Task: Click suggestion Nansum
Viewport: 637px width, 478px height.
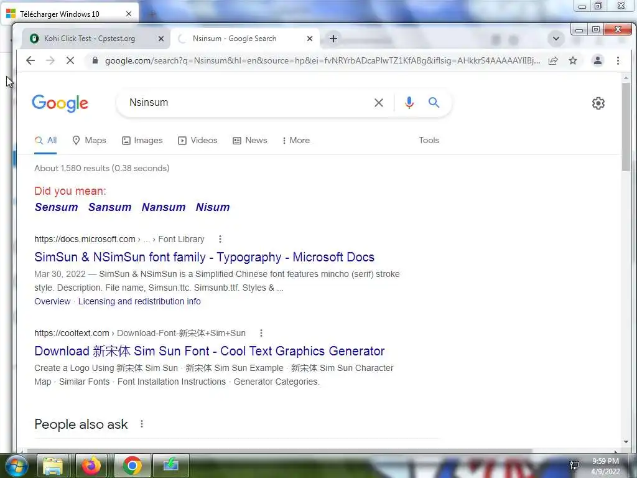Action: [x=164, y=207]
